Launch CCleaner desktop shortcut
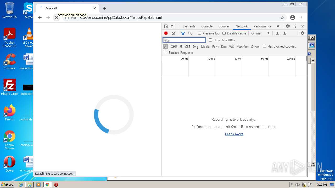The width and height of the screenshot is (335, 188). click(x=9, y=62)
